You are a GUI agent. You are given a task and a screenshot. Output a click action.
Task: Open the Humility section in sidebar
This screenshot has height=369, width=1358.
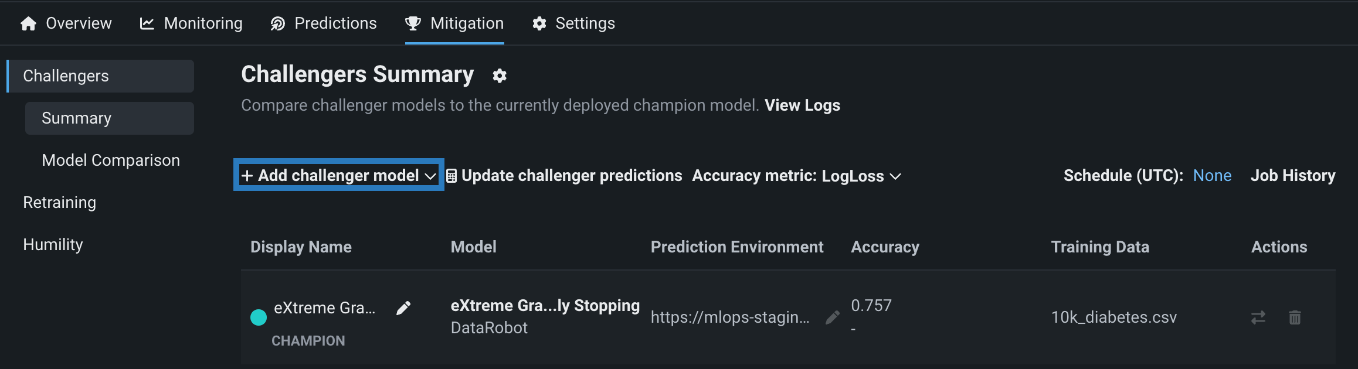53,245
